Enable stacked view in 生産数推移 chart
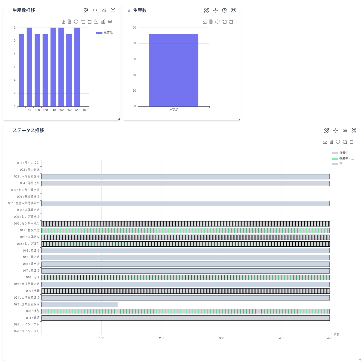Viewport: 361px width, 361px height. [110, 22]
